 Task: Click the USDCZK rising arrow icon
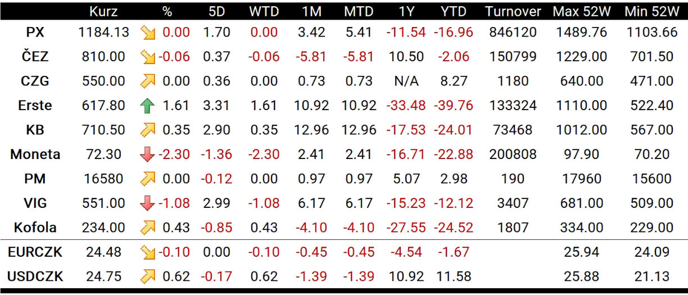[148, 276]
